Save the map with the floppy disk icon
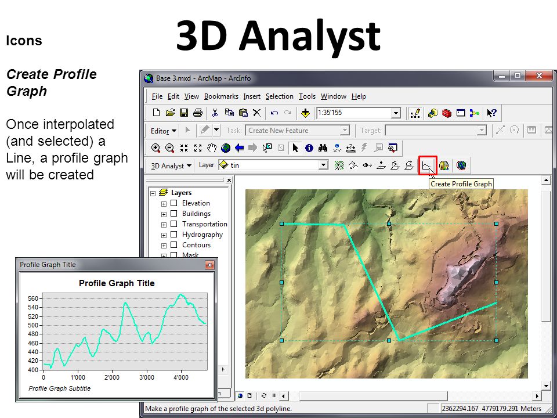This screenshot has height=418, width=557. (184, 113)
